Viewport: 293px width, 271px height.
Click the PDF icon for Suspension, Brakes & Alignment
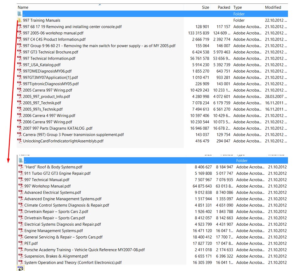point(21,256)
